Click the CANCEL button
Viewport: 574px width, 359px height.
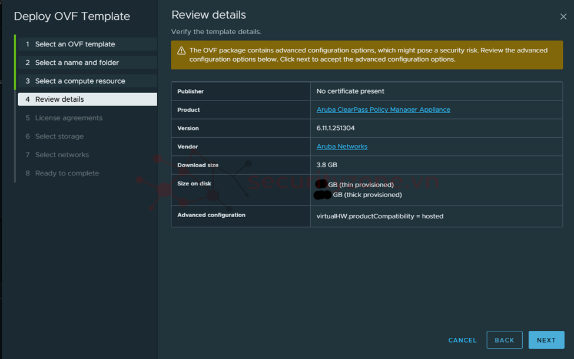click(462, 340)
